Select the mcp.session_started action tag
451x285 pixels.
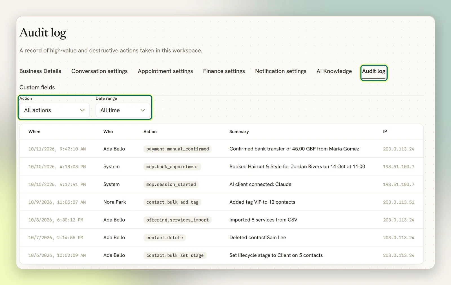171,185
